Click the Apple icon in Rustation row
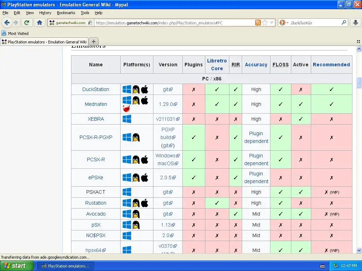 pyautogui.click(x=145, y=203)
